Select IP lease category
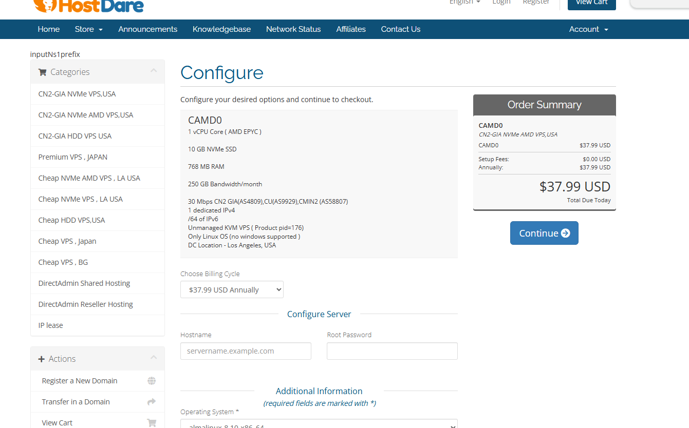 (x=98, y=325)
